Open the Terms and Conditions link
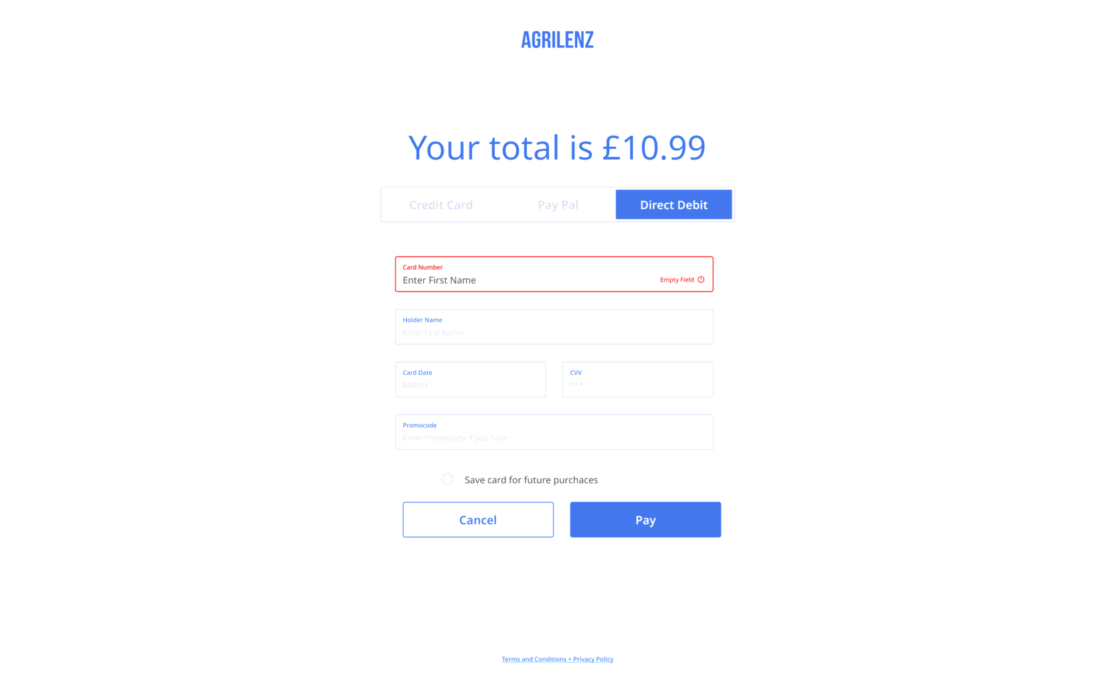Viewport: 1116px width, 697px height. (x=533, y=659)
